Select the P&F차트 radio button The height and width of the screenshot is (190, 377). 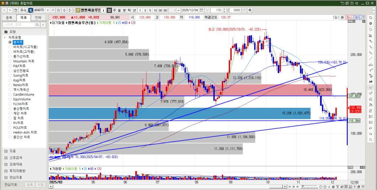(x=10, y=66)
